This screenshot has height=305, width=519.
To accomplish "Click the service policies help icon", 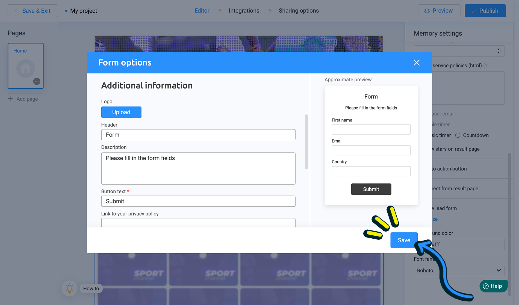I will [x=486, y=66].
